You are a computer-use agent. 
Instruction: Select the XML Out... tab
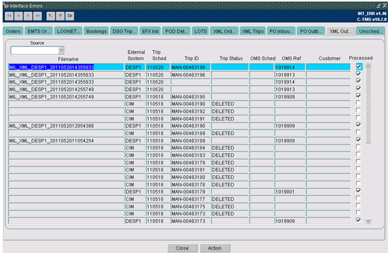340,31
